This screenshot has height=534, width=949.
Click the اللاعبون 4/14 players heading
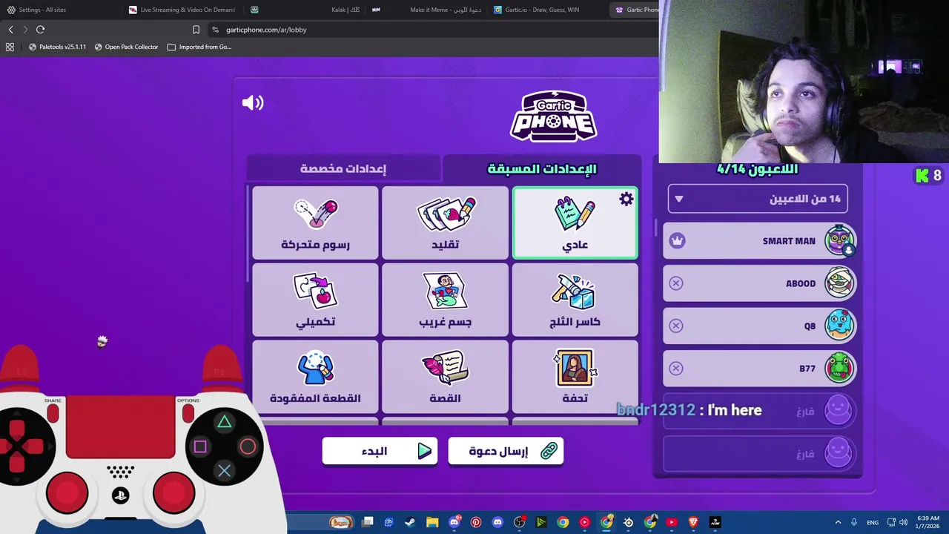point(758,169)
